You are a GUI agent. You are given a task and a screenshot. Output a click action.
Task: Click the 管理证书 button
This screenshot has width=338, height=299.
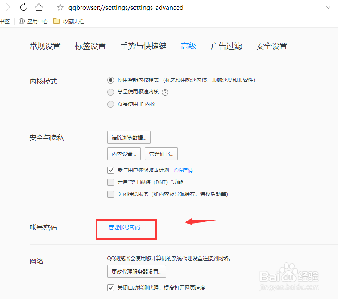(161, 154)
